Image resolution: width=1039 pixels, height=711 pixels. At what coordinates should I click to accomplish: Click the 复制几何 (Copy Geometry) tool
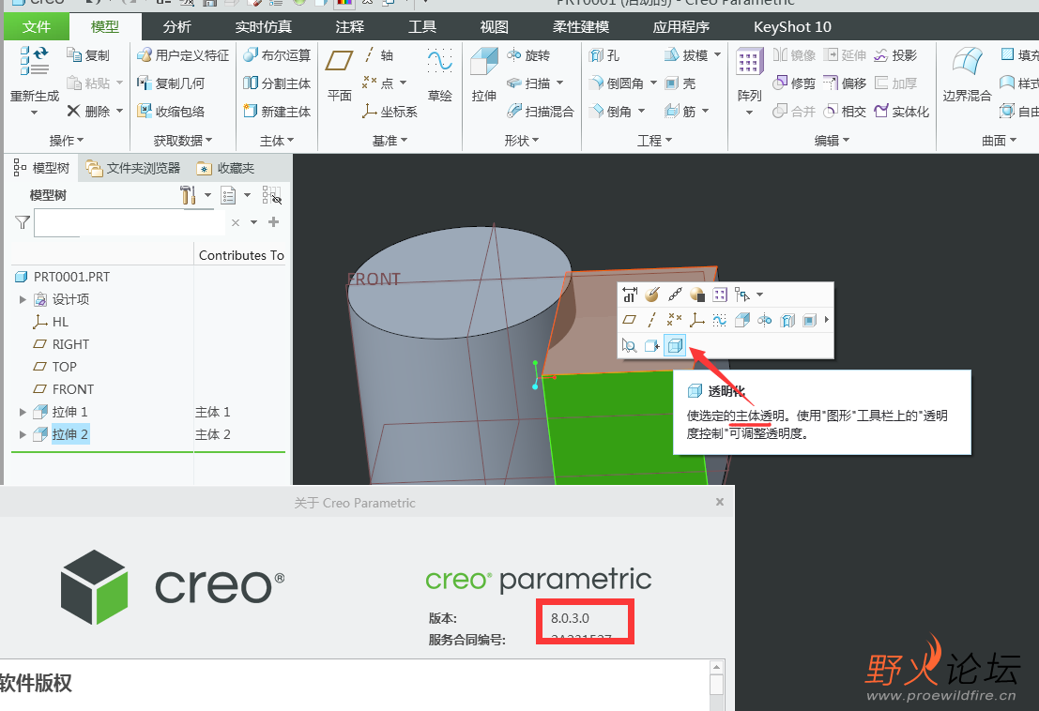click(x=170, y=83)
